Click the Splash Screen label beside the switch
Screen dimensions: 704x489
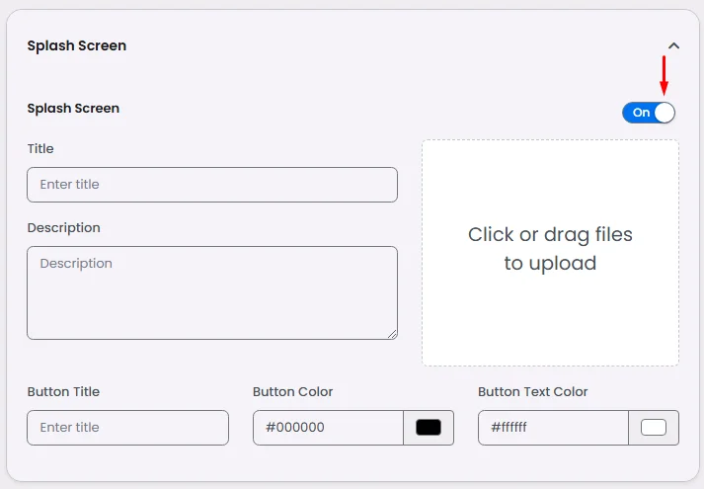pos(73,108)
